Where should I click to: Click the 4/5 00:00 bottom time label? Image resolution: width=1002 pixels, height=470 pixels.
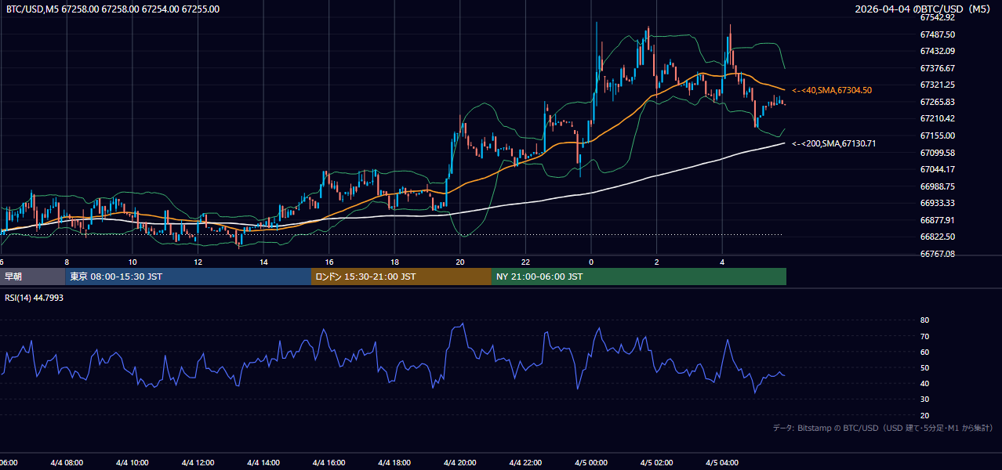[591, 462]
